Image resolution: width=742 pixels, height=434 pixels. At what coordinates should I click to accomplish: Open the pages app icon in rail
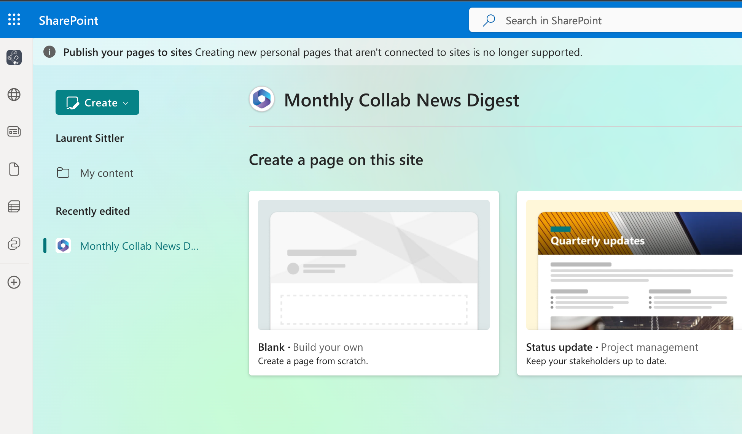click(x=14, y=57)
